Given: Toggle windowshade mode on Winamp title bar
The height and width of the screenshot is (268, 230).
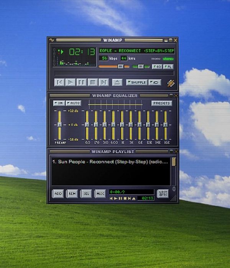Looking at the screenshot, I should pos(171,40).
